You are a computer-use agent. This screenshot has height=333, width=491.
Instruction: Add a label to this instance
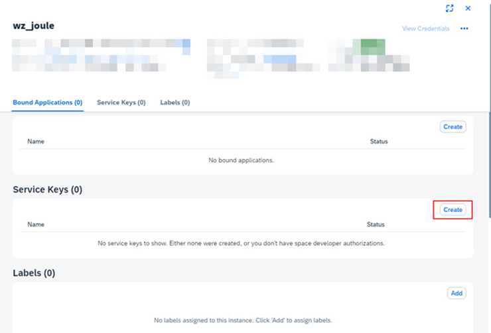[456, 293]
